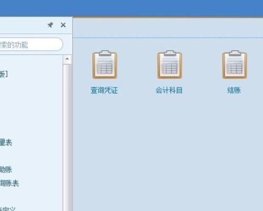This screenshot has width=263, height=211.
Task: Pin the left navigation panel
Action: (50, 25)
